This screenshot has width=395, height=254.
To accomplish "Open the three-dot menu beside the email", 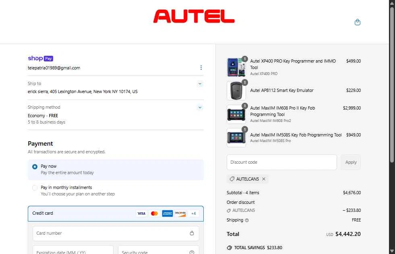I will [x=201, y=67].
